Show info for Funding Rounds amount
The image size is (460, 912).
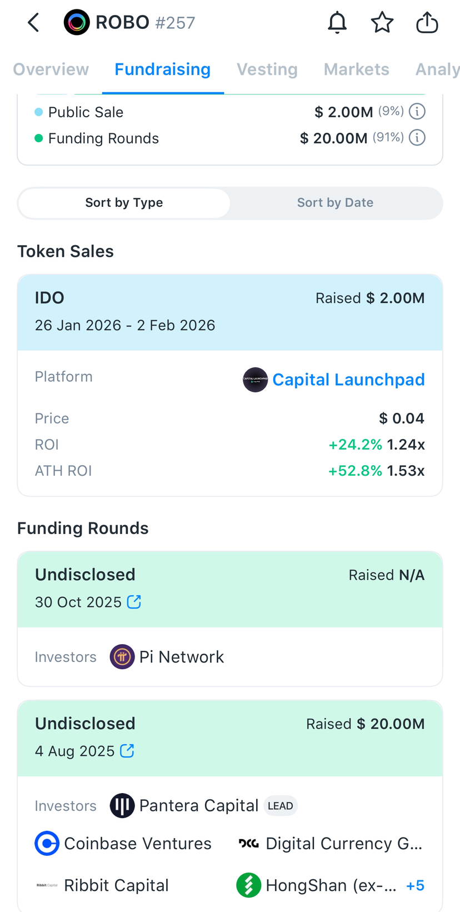click(417, 138)
